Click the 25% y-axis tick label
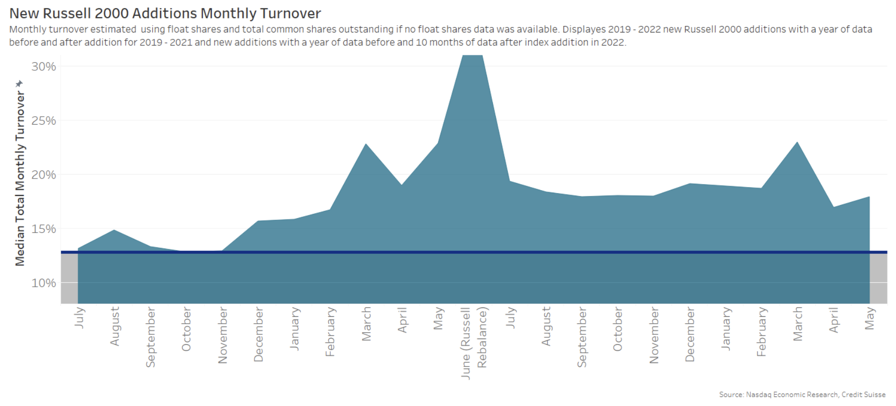This screenshot has height=406, width=896. [x=43, y=121]
